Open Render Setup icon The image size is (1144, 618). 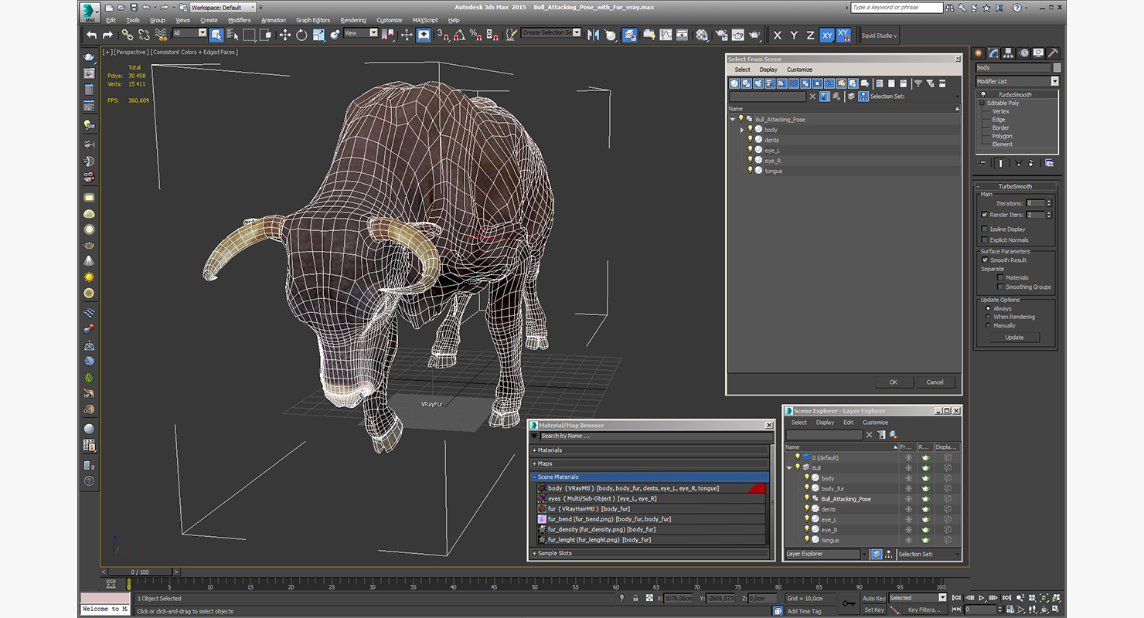point(721,35)
